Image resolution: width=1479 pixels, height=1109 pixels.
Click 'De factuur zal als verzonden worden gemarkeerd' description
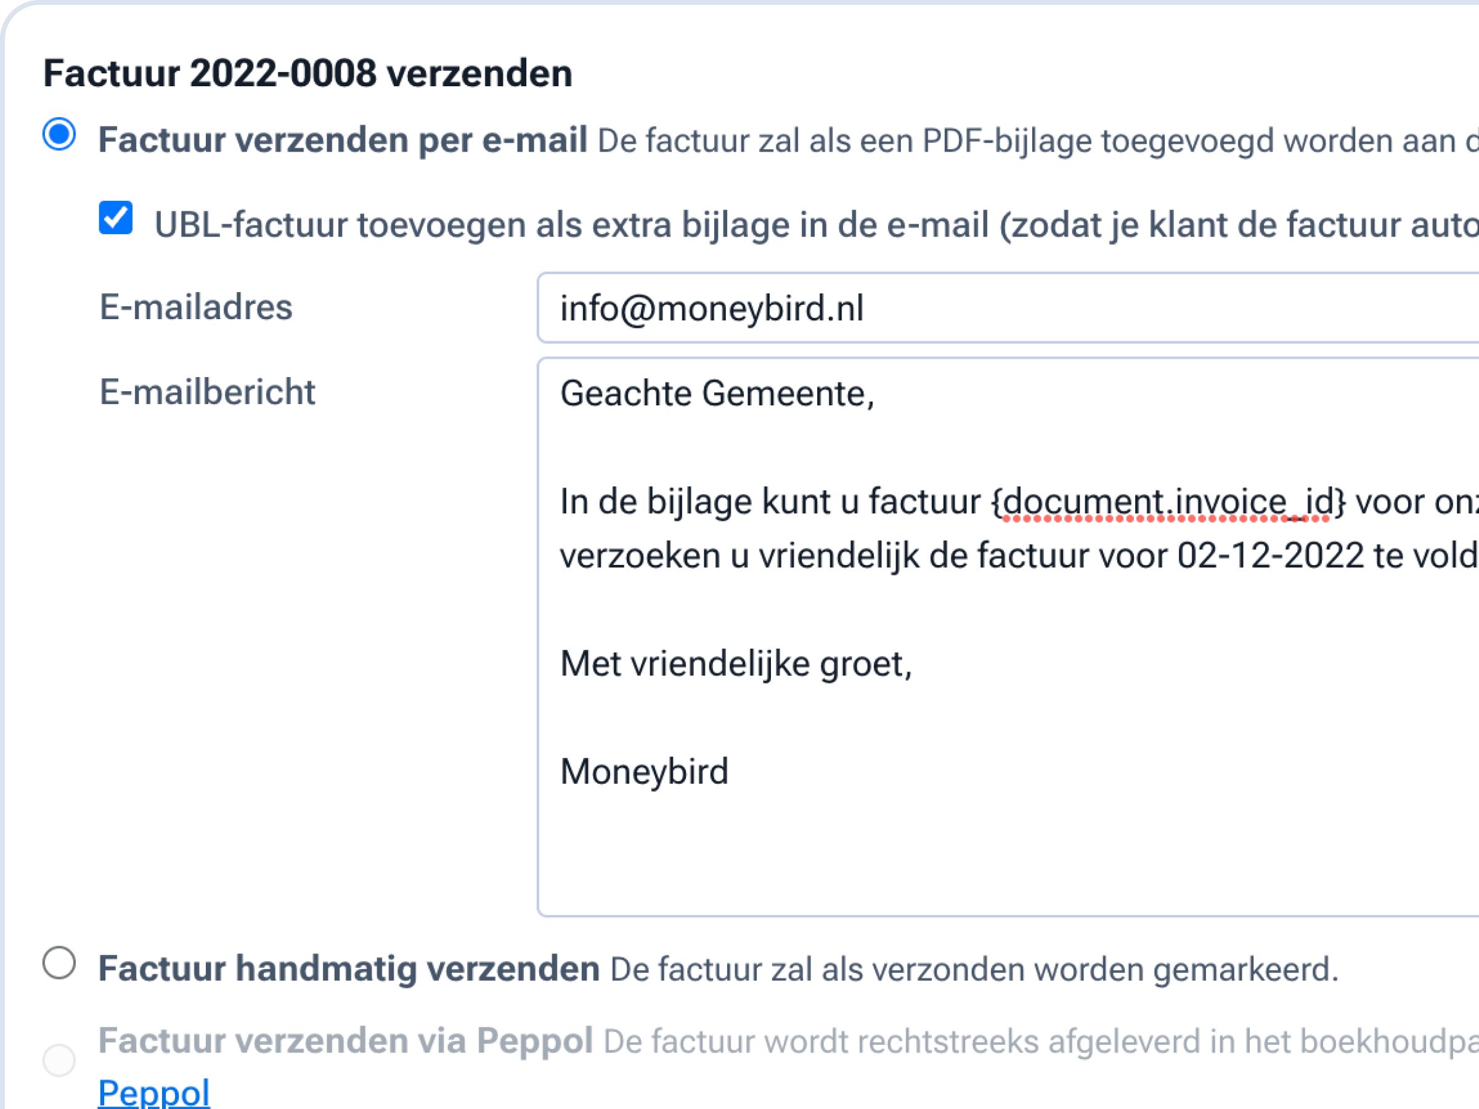(974, 969)
